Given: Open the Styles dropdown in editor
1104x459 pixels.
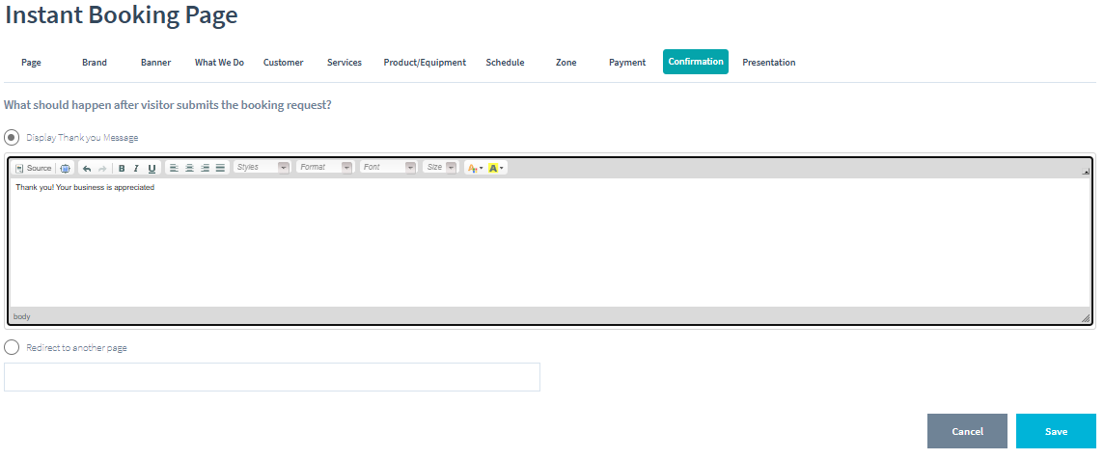Looking at the screenshot, I should tap(262, 168).
